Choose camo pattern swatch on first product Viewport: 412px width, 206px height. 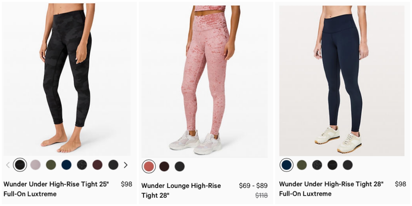point(82,165)
